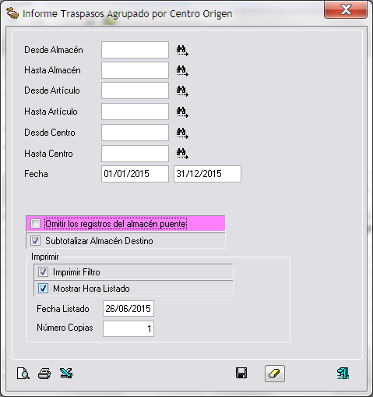
Task: Click the Número Copias input field
Action: [x=128, y=328]
